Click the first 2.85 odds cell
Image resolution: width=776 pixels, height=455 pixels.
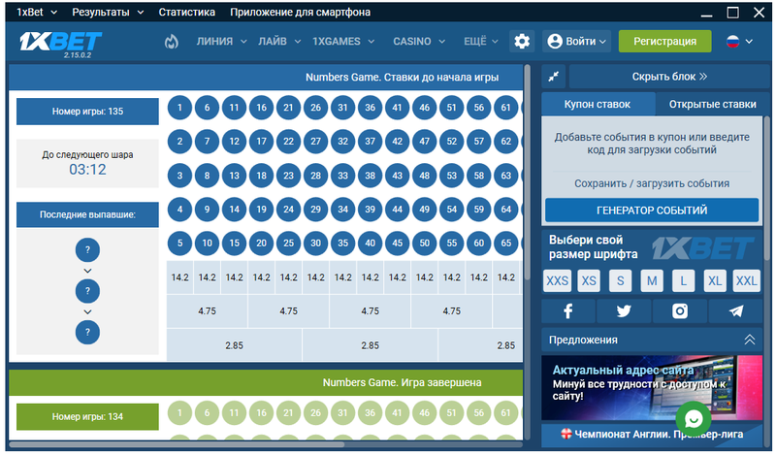pyautogui.click(x=234, y=345)
